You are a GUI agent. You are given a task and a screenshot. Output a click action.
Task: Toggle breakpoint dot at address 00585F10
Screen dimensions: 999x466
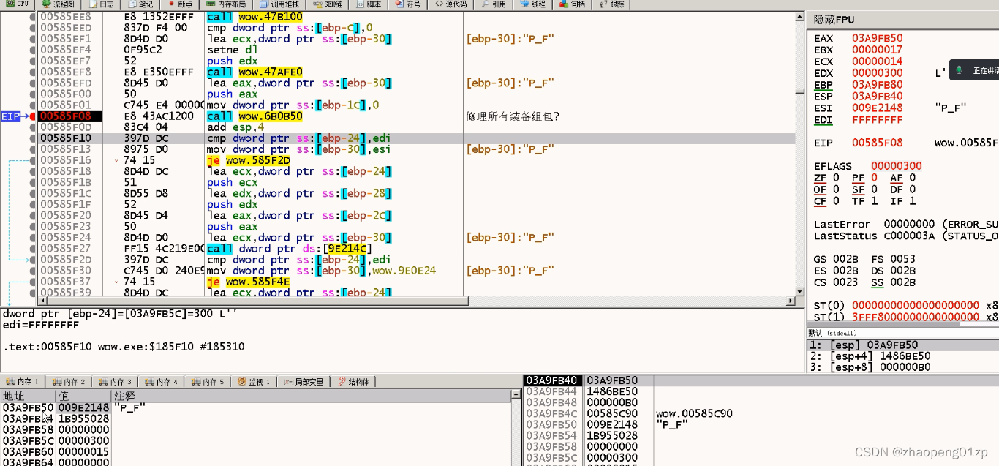33,138
